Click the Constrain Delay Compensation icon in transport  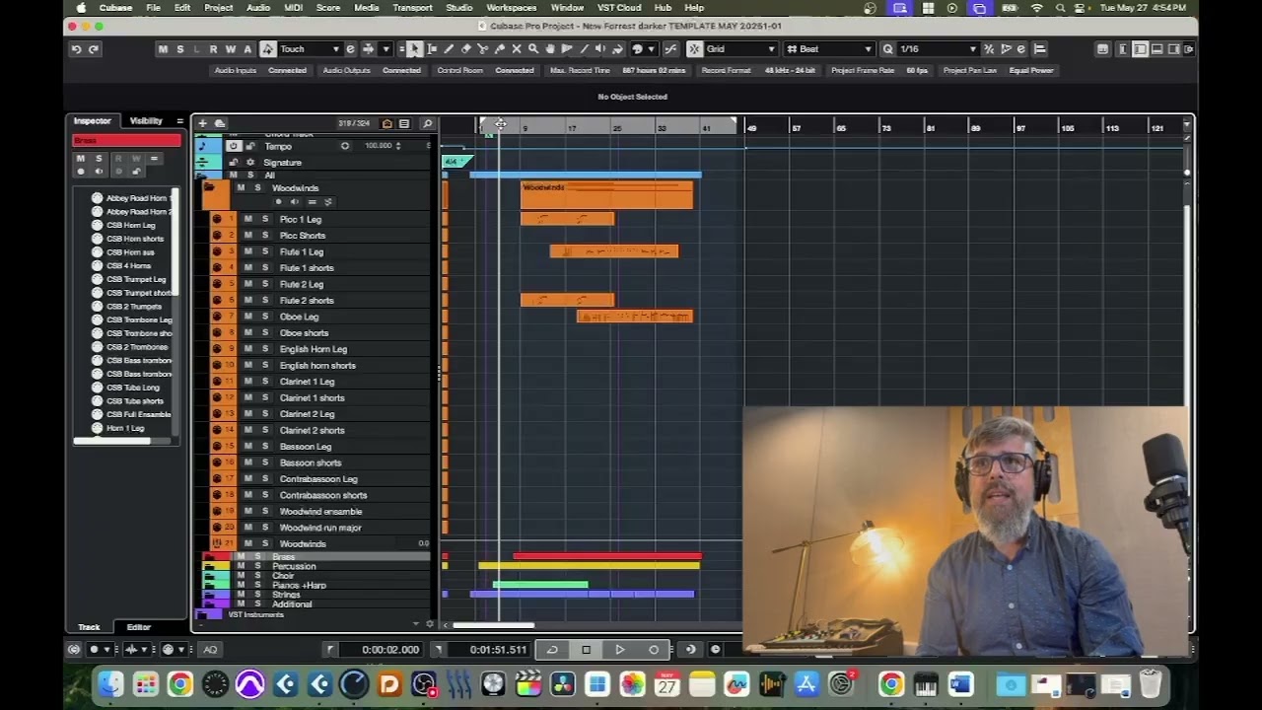coord(74,649)
